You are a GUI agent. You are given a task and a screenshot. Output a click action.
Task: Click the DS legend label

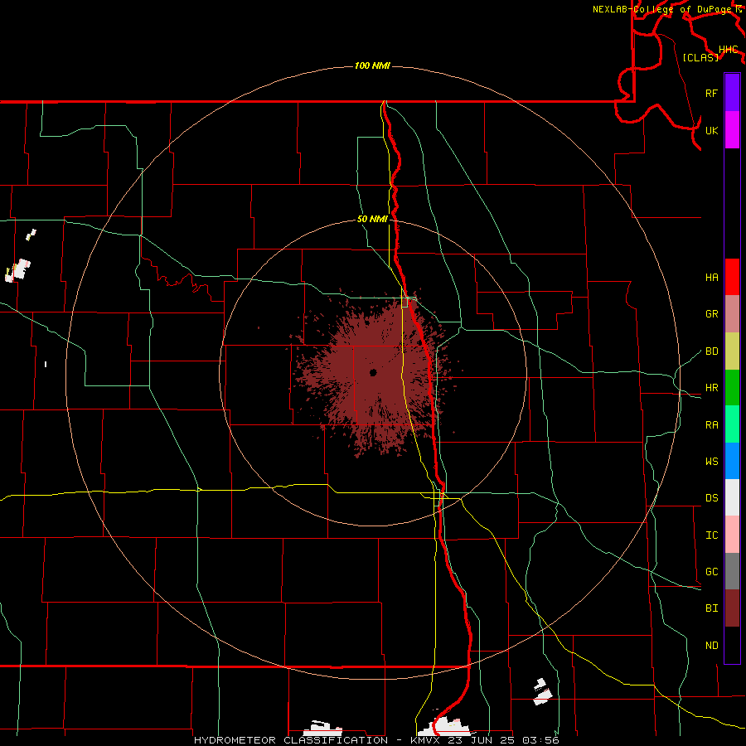(711, 497)
